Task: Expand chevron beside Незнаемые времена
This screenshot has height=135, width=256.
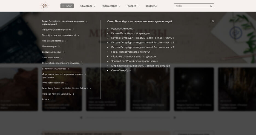Action: coord(66,41)
